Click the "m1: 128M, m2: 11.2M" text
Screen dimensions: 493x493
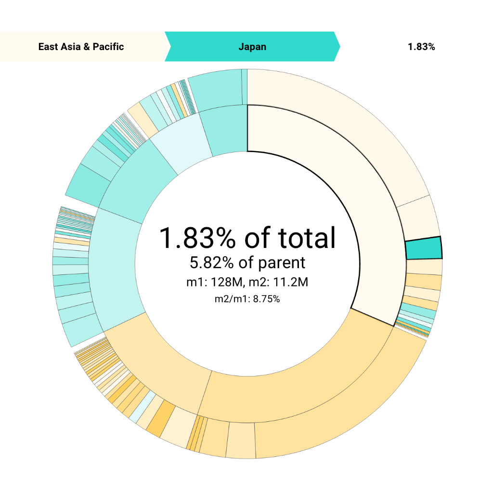(x=247, y=282)
